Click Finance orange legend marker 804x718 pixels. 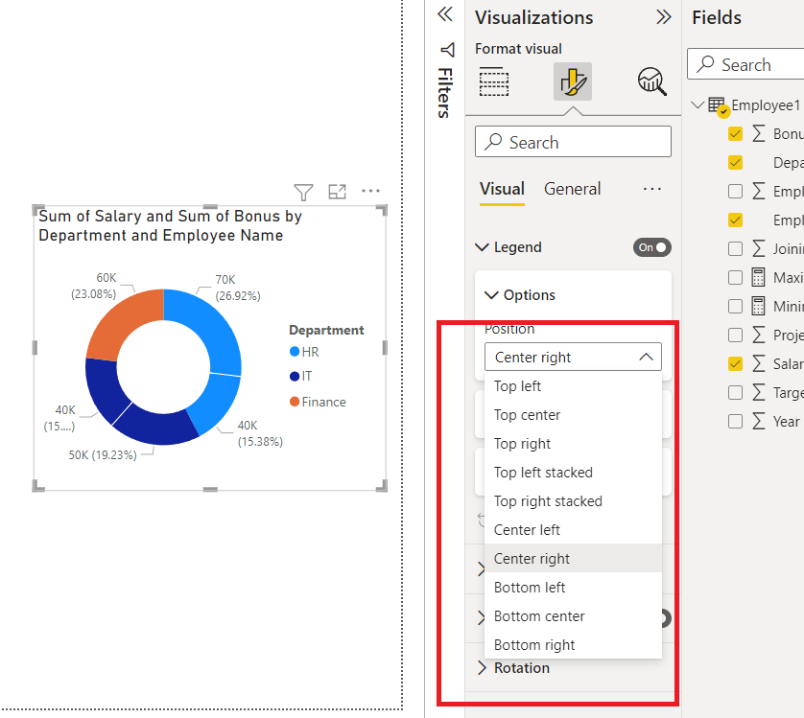(x=295, y=402)
